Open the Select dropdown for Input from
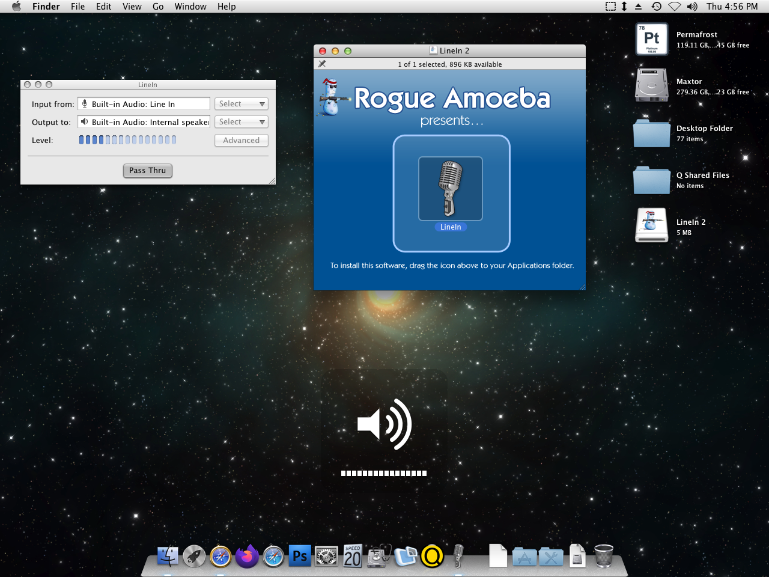769x577 pixels. point(242,104)
